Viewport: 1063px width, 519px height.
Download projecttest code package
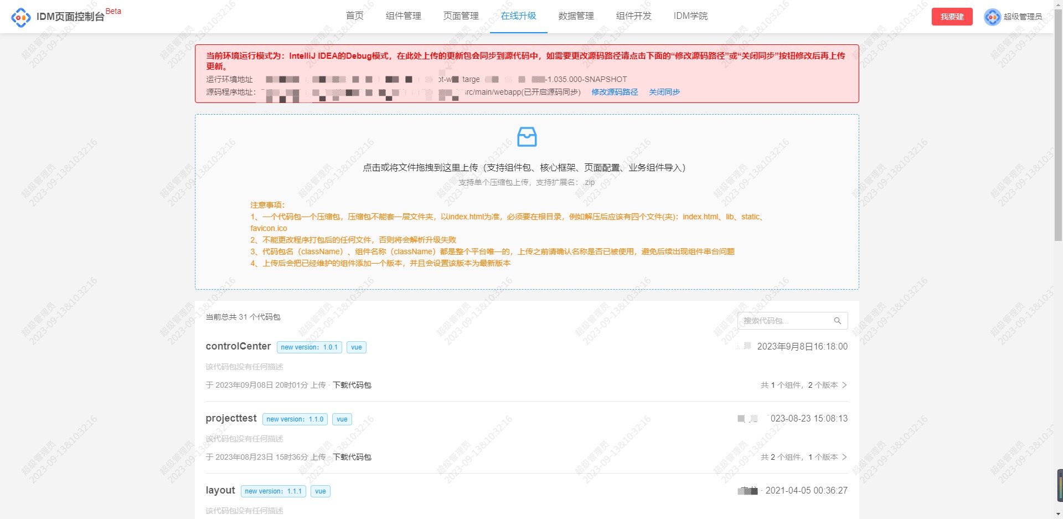coord(352,457)
